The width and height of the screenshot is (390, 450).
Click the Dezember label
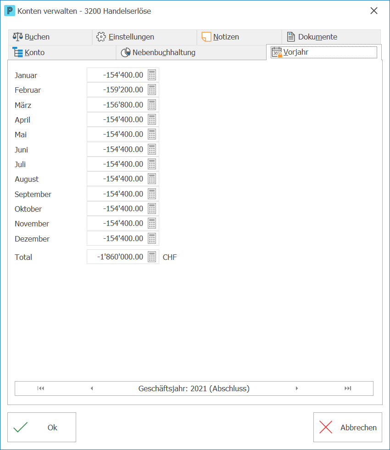click(x=32, y=239)
